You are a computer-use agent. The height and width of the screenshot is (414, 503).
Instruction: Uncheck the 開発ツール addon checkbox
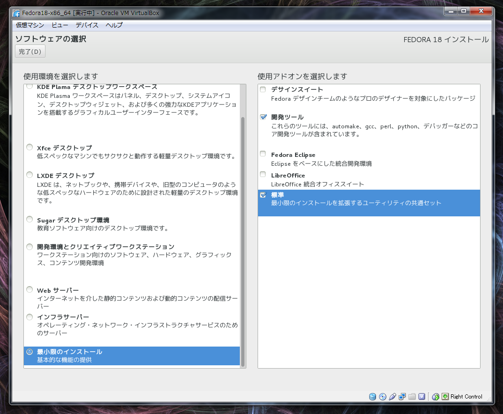[263, 117]
